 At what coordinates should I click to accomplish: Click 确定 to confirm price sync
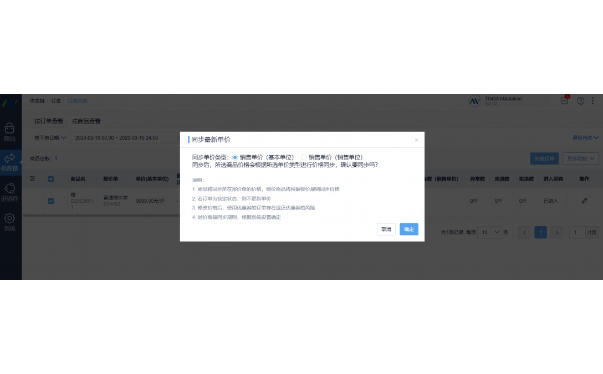(x=408, y=229)
